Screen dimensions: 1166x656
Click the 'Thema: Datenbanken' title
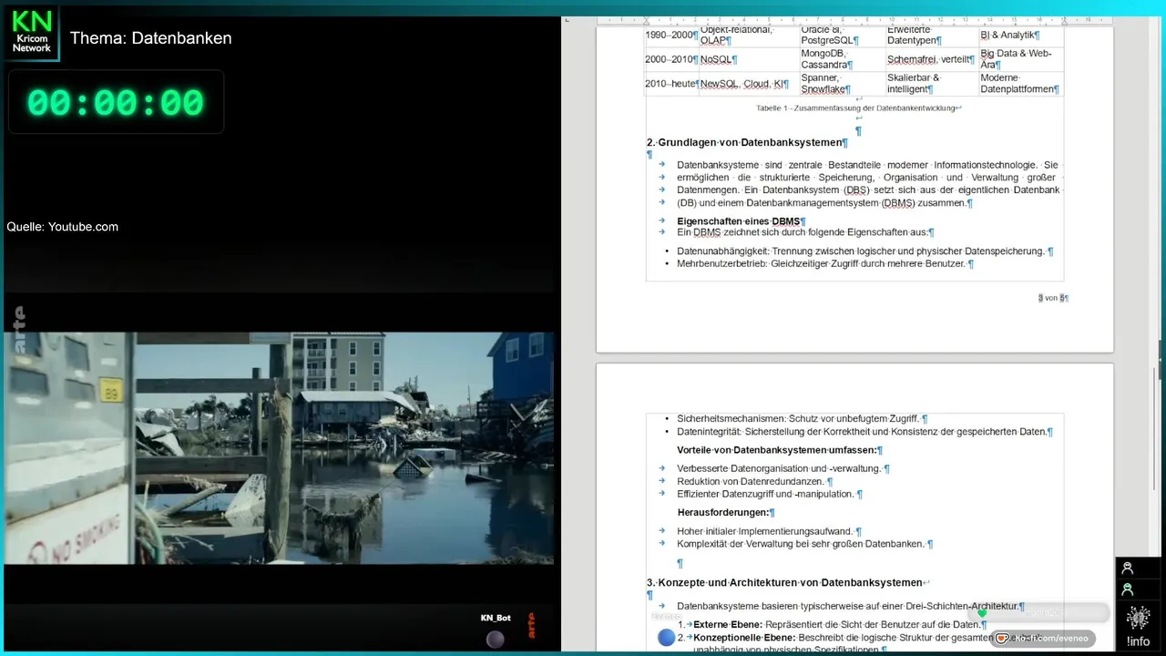coord(150,38)
